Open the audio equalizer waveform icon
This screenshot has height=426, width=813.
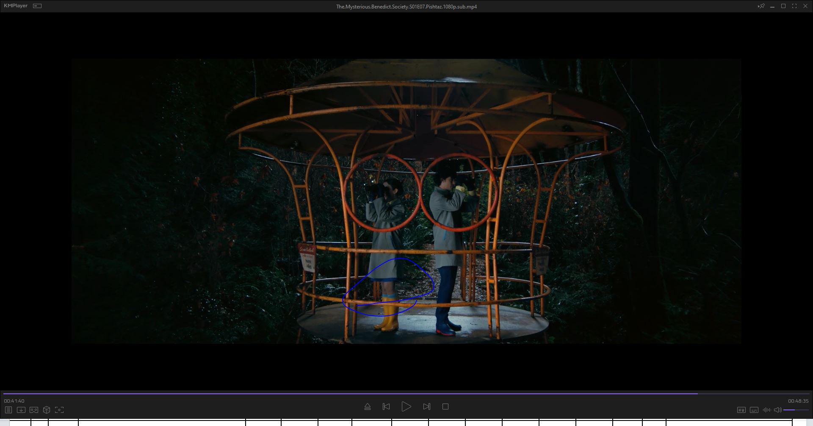pos(766,410)
